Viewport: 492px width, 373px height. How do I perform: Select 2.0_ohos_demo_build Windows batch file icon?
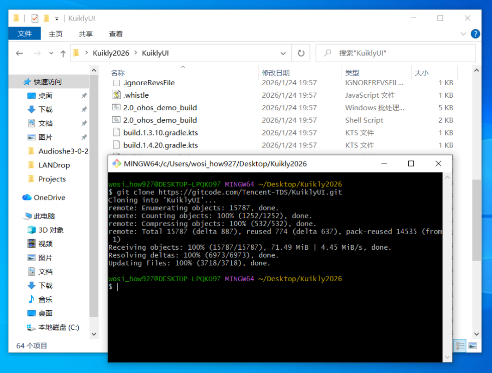click(x=116, y=107)
